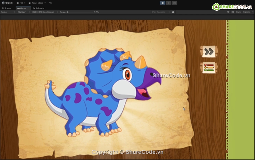Click the list menu button in game

pyautogui.click(x=209, y=68)
